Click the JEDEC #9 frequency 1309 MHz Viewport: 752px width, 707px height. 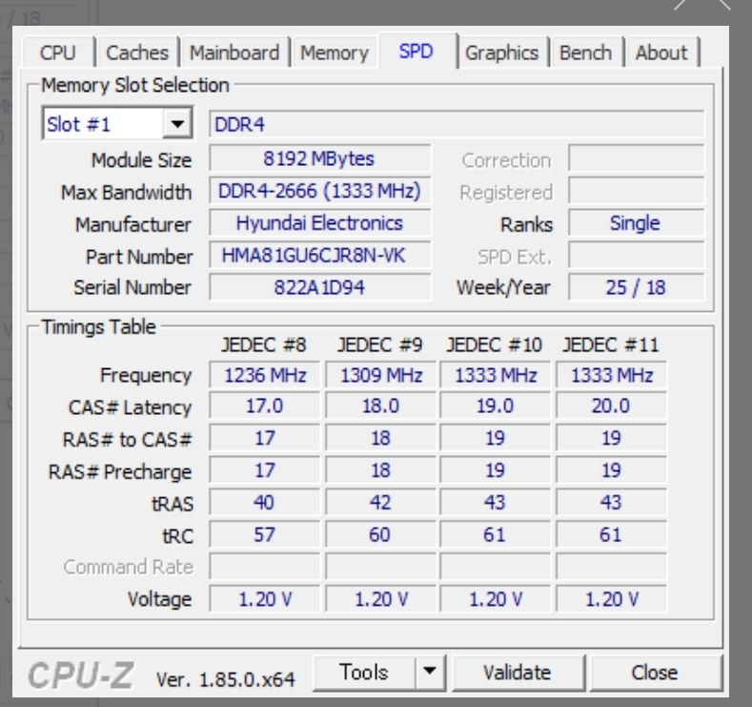pos(381,375)
